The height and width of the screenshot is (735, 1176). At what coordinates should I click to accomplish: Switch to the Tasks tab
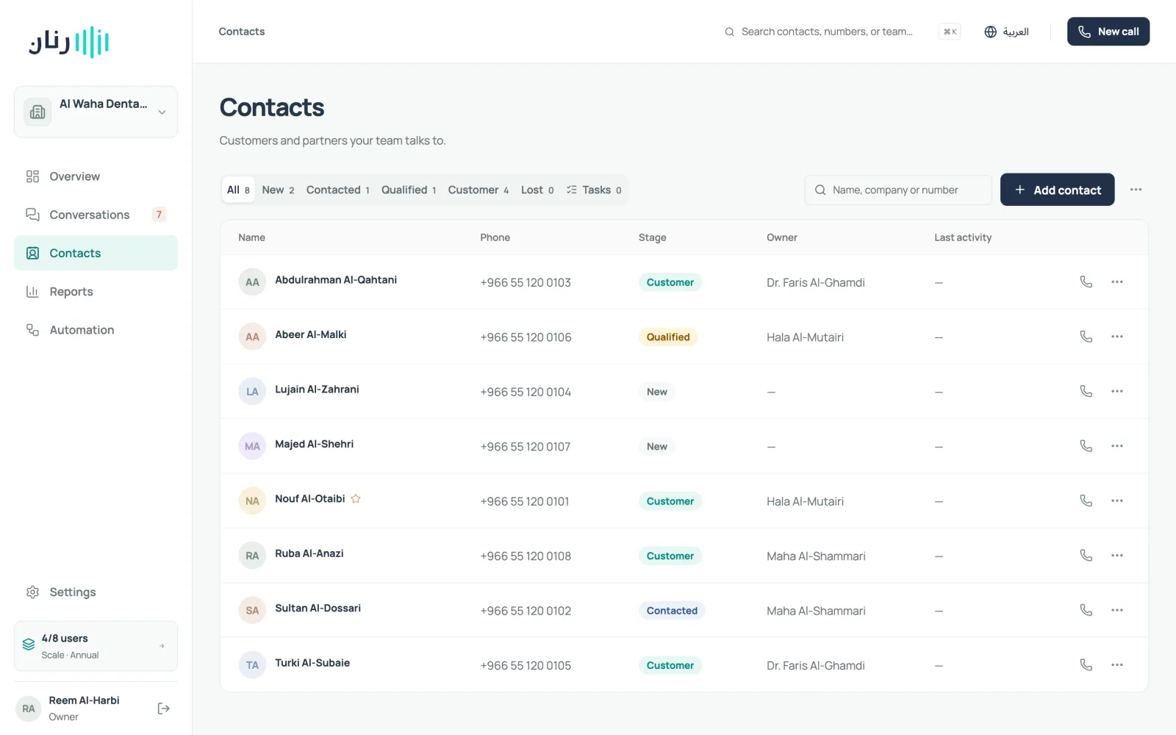point(594,190)
